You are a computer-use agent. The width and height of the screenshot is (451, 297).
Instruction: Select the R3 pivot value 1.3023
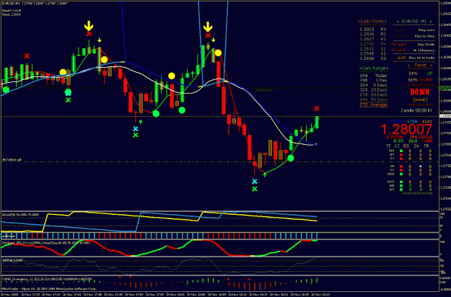point(367,29)
